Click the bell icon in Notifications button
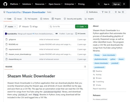 [x=87, y=12]
